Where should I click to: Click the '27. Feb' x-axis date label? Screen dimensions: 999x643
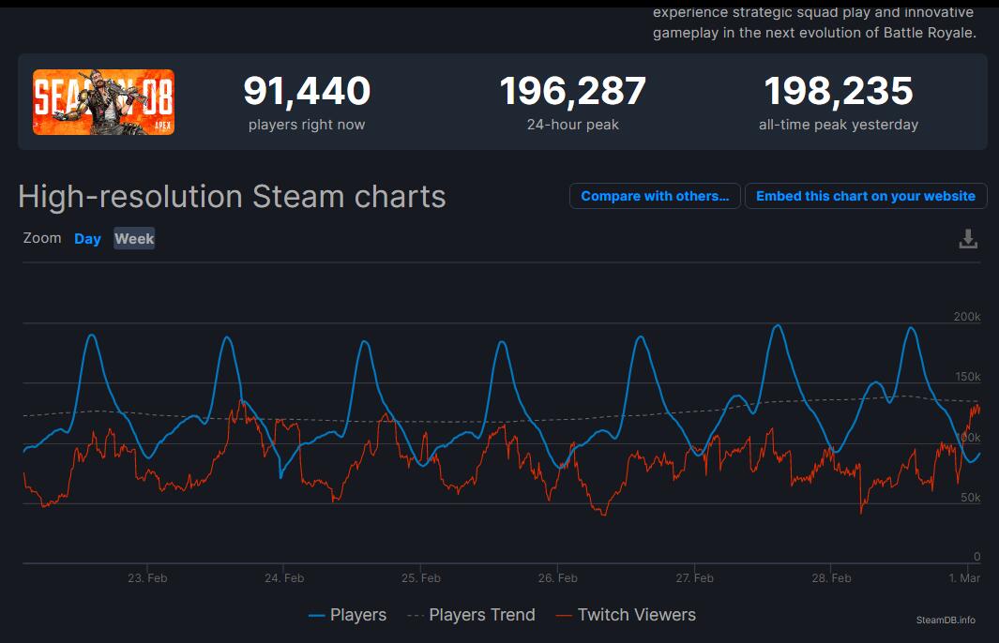coord(693,578)
